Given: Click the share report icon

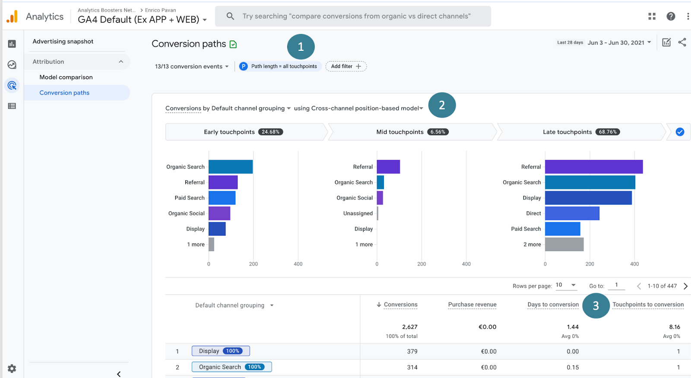Looking at the screenshot, I should [x=682, y=42].
